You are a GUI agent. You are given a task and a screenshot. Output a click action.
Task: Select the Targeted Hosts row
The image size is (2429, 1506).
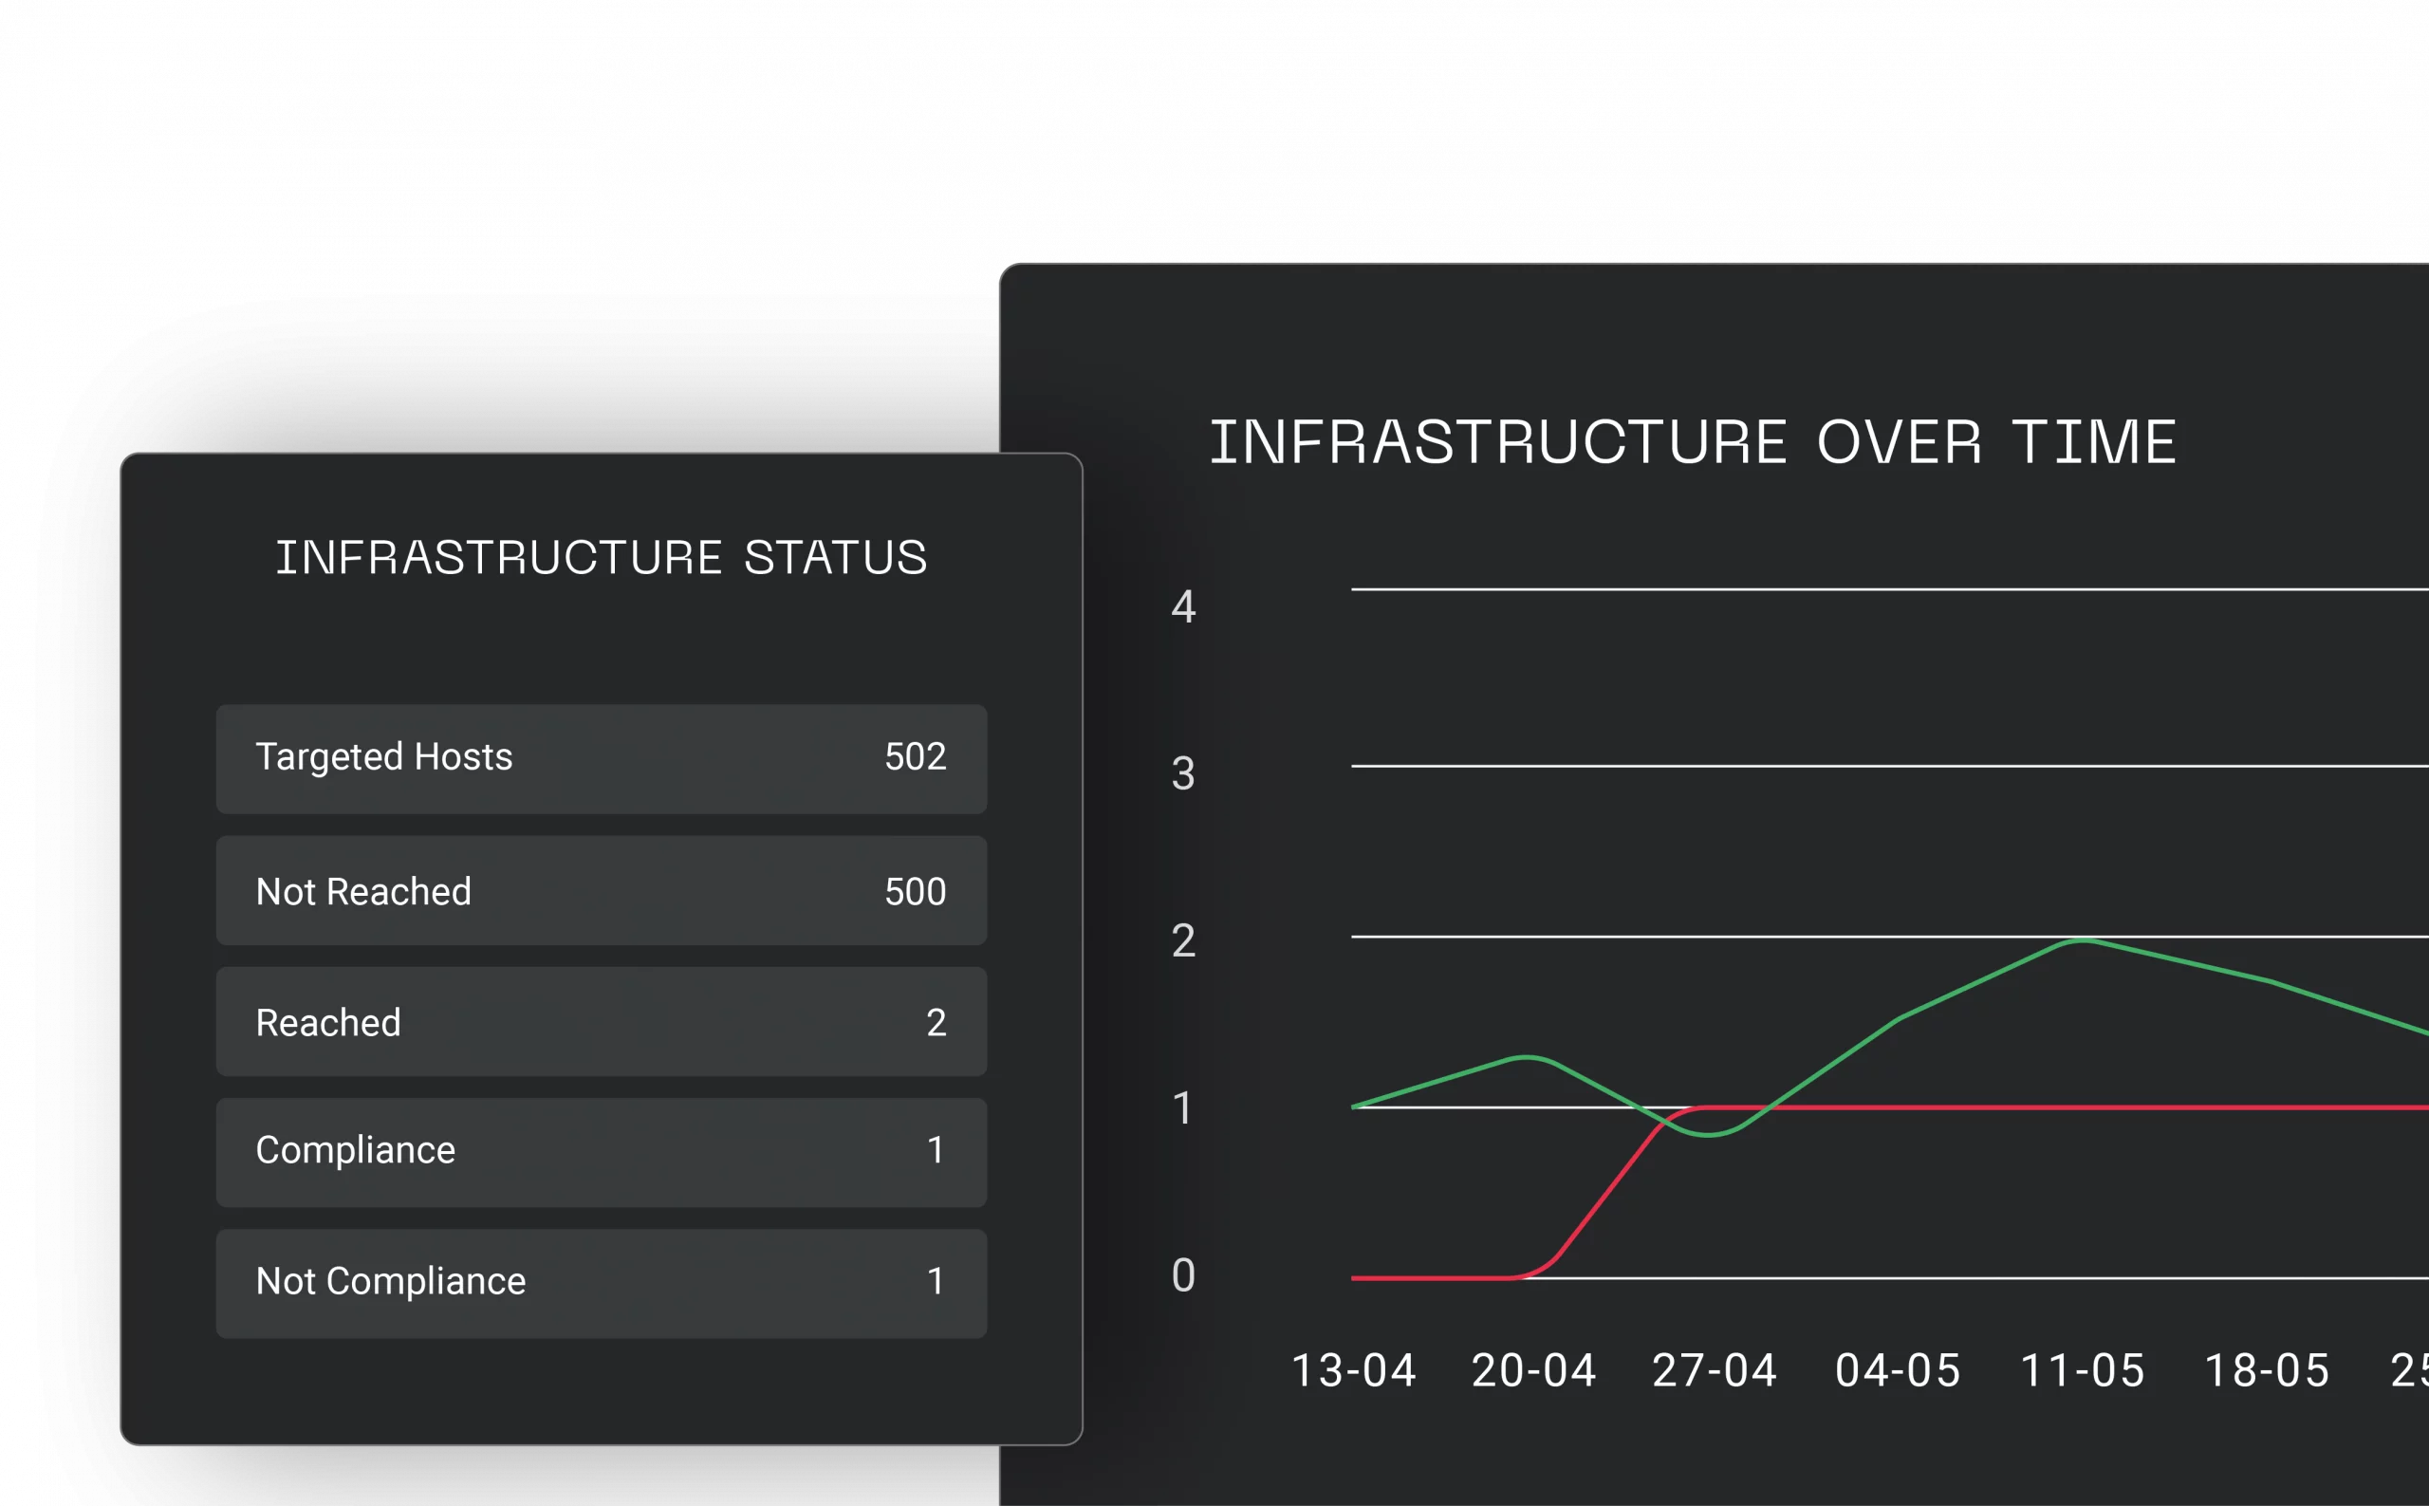[x=602, y=759]
